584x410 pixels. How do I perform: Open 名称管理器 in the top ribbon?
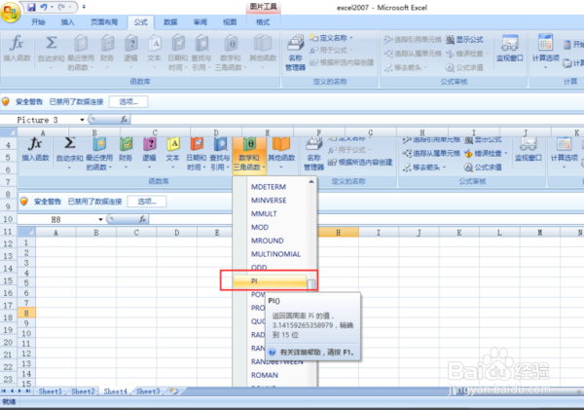(x=295, y=53)
